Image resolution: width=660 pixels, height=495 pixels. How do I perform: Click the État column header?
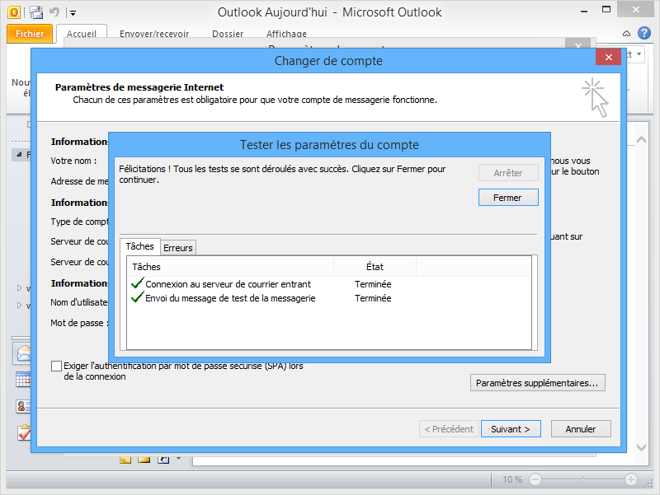[x=375, y=267]
